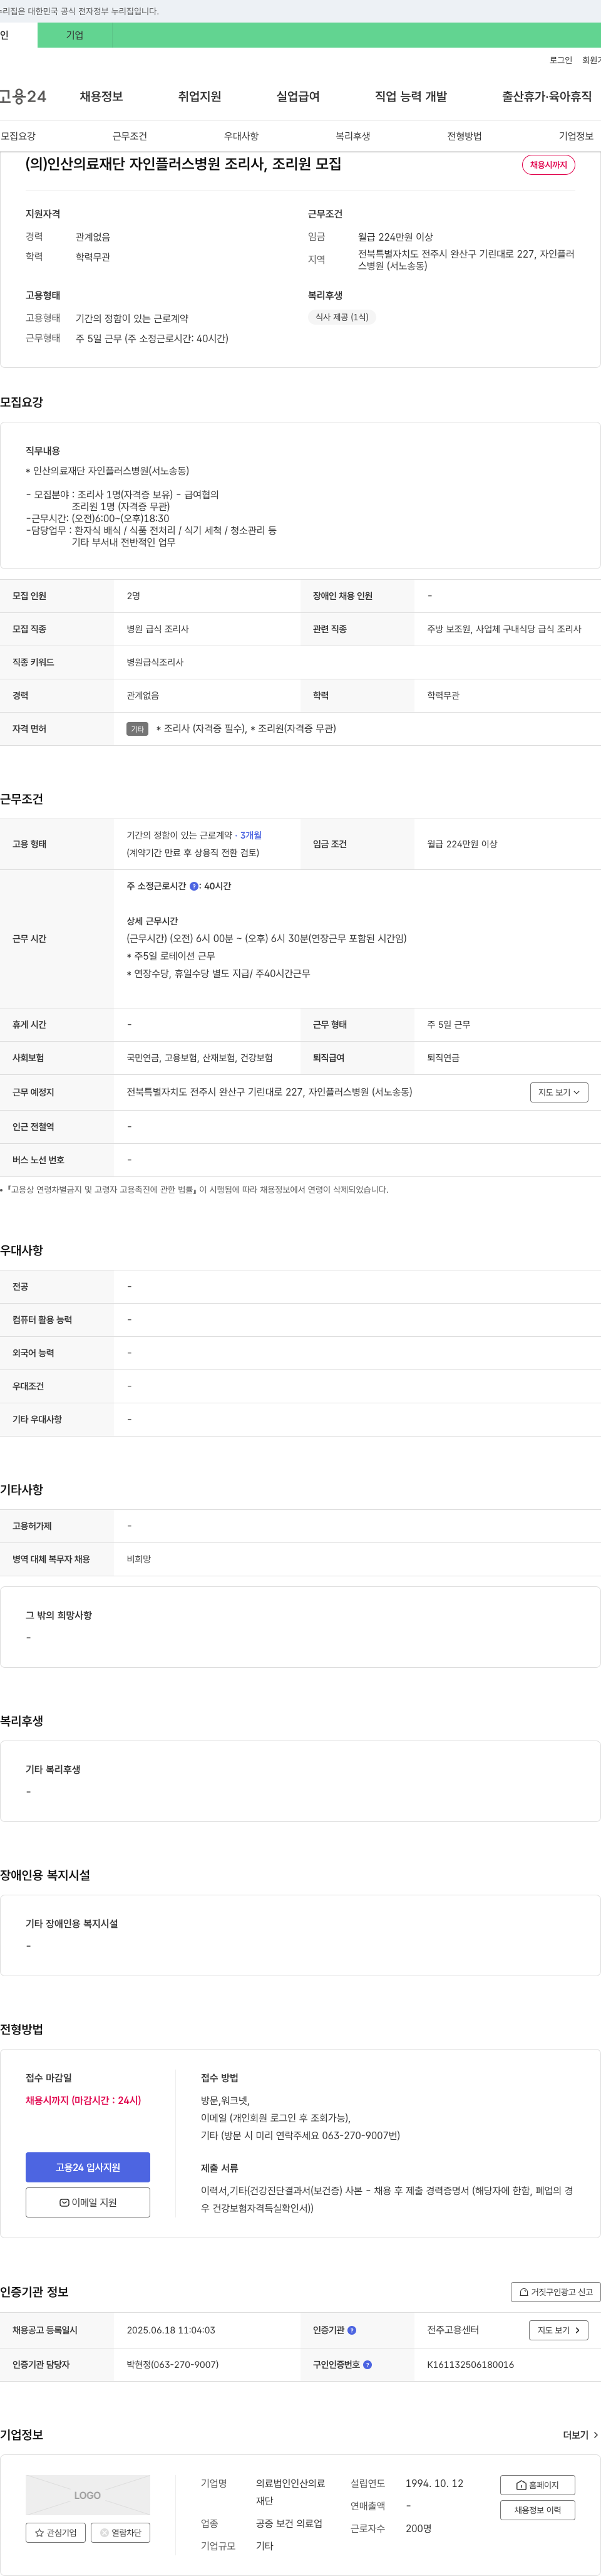Click the 채용정보 이력 button
The height and width of the screenshot is (2576, 601).
537,2510
